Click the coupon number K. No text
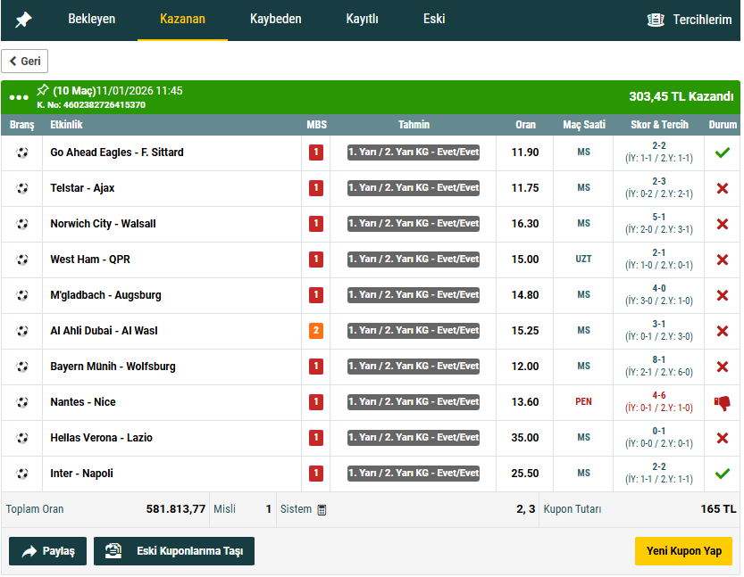This screenshot has height=577, width=744. [91, 105]
